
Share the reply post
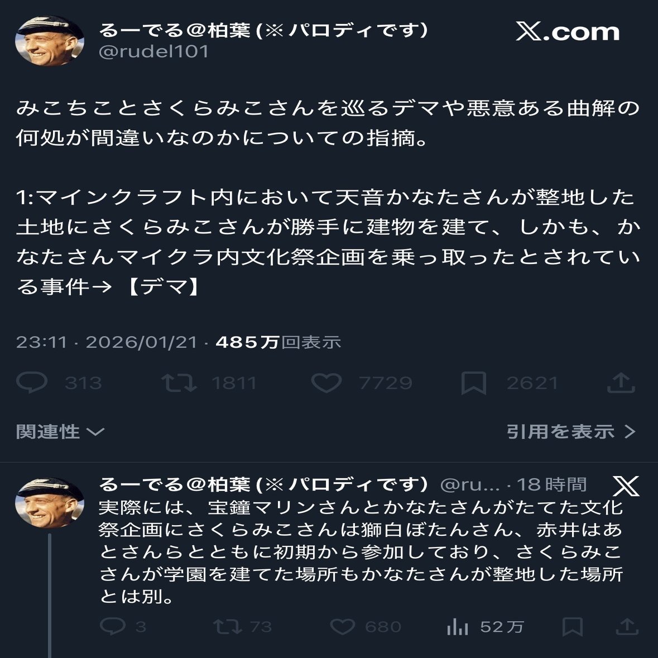point(627,626)
